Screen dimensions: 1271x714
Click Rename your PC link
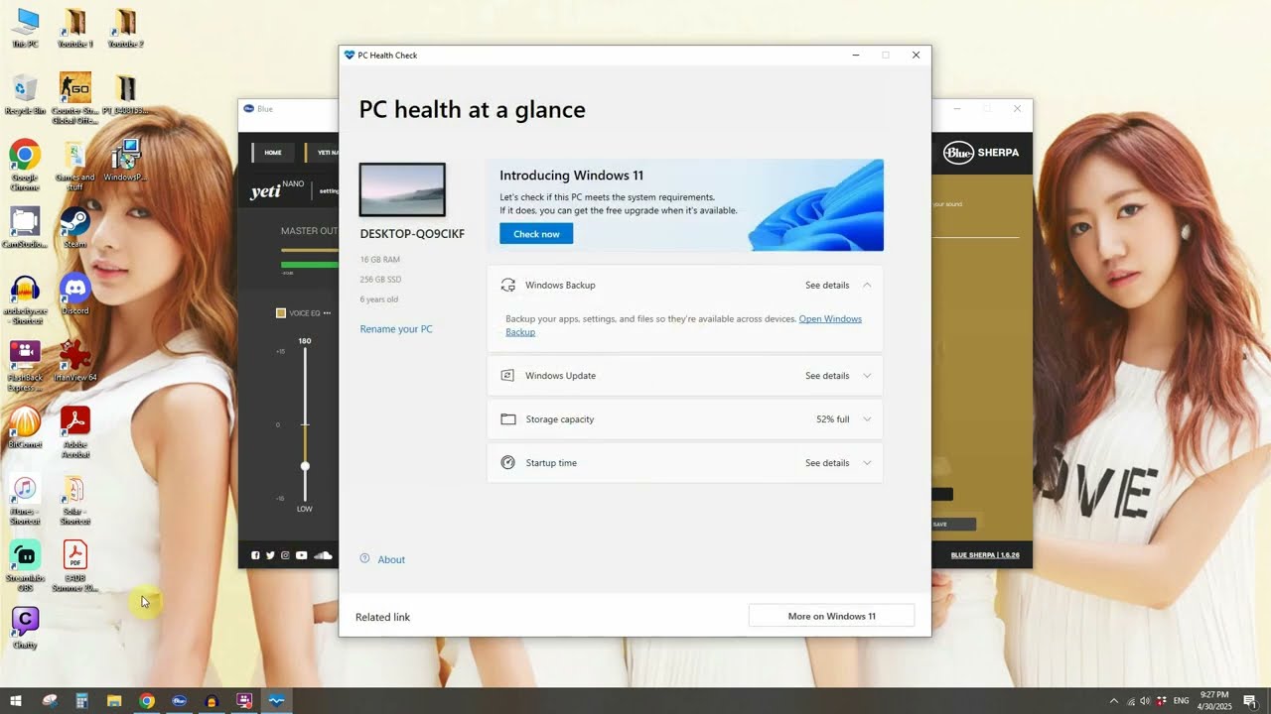396,329
